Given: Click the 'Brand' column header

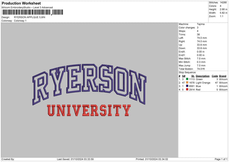Looking at the screenshot, I should point(223,76).
